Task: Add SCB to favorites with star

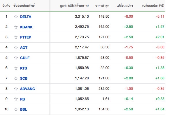Action: [16, 78]
